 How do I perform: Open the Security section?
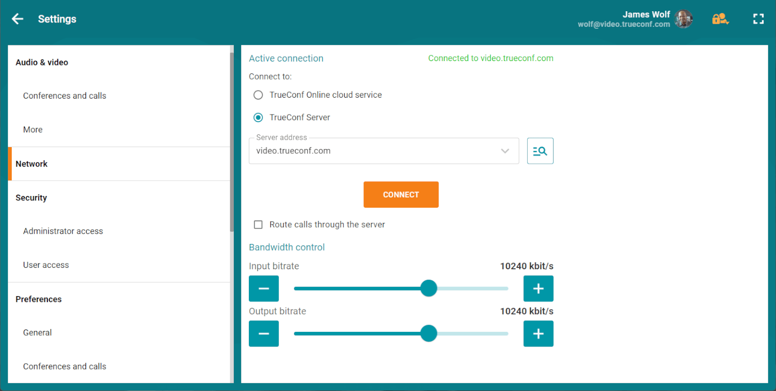119,198
